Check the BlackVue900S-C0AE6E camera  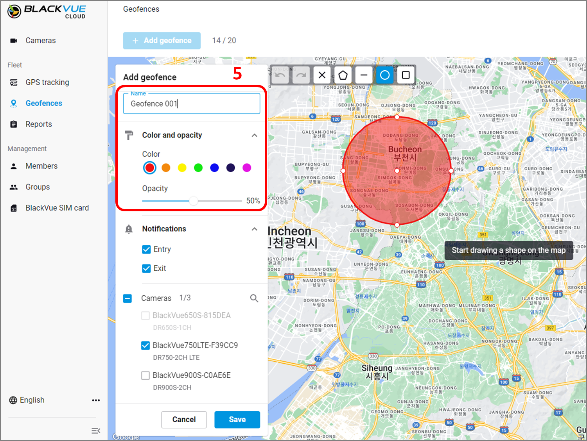point(145,375)
